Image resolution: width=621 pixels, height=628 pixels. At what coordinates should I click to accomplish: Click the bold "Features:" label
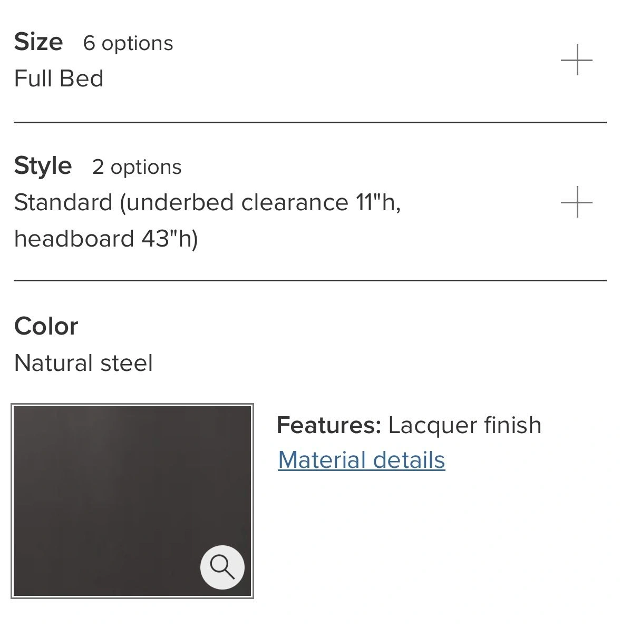[x=328, y=425]
